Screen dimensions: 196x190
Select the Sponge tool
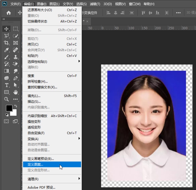point(6,78)
